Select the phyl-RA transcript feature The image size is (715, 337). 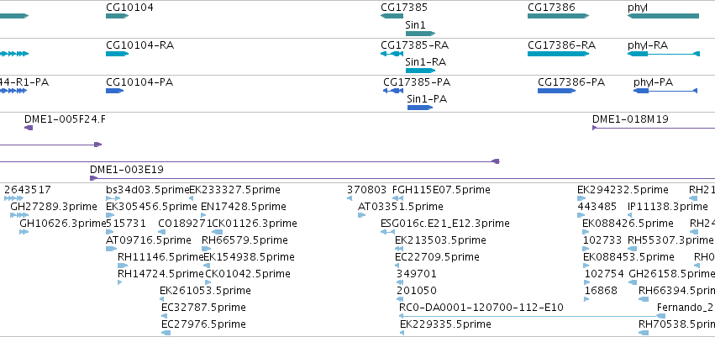pos(664,54)
